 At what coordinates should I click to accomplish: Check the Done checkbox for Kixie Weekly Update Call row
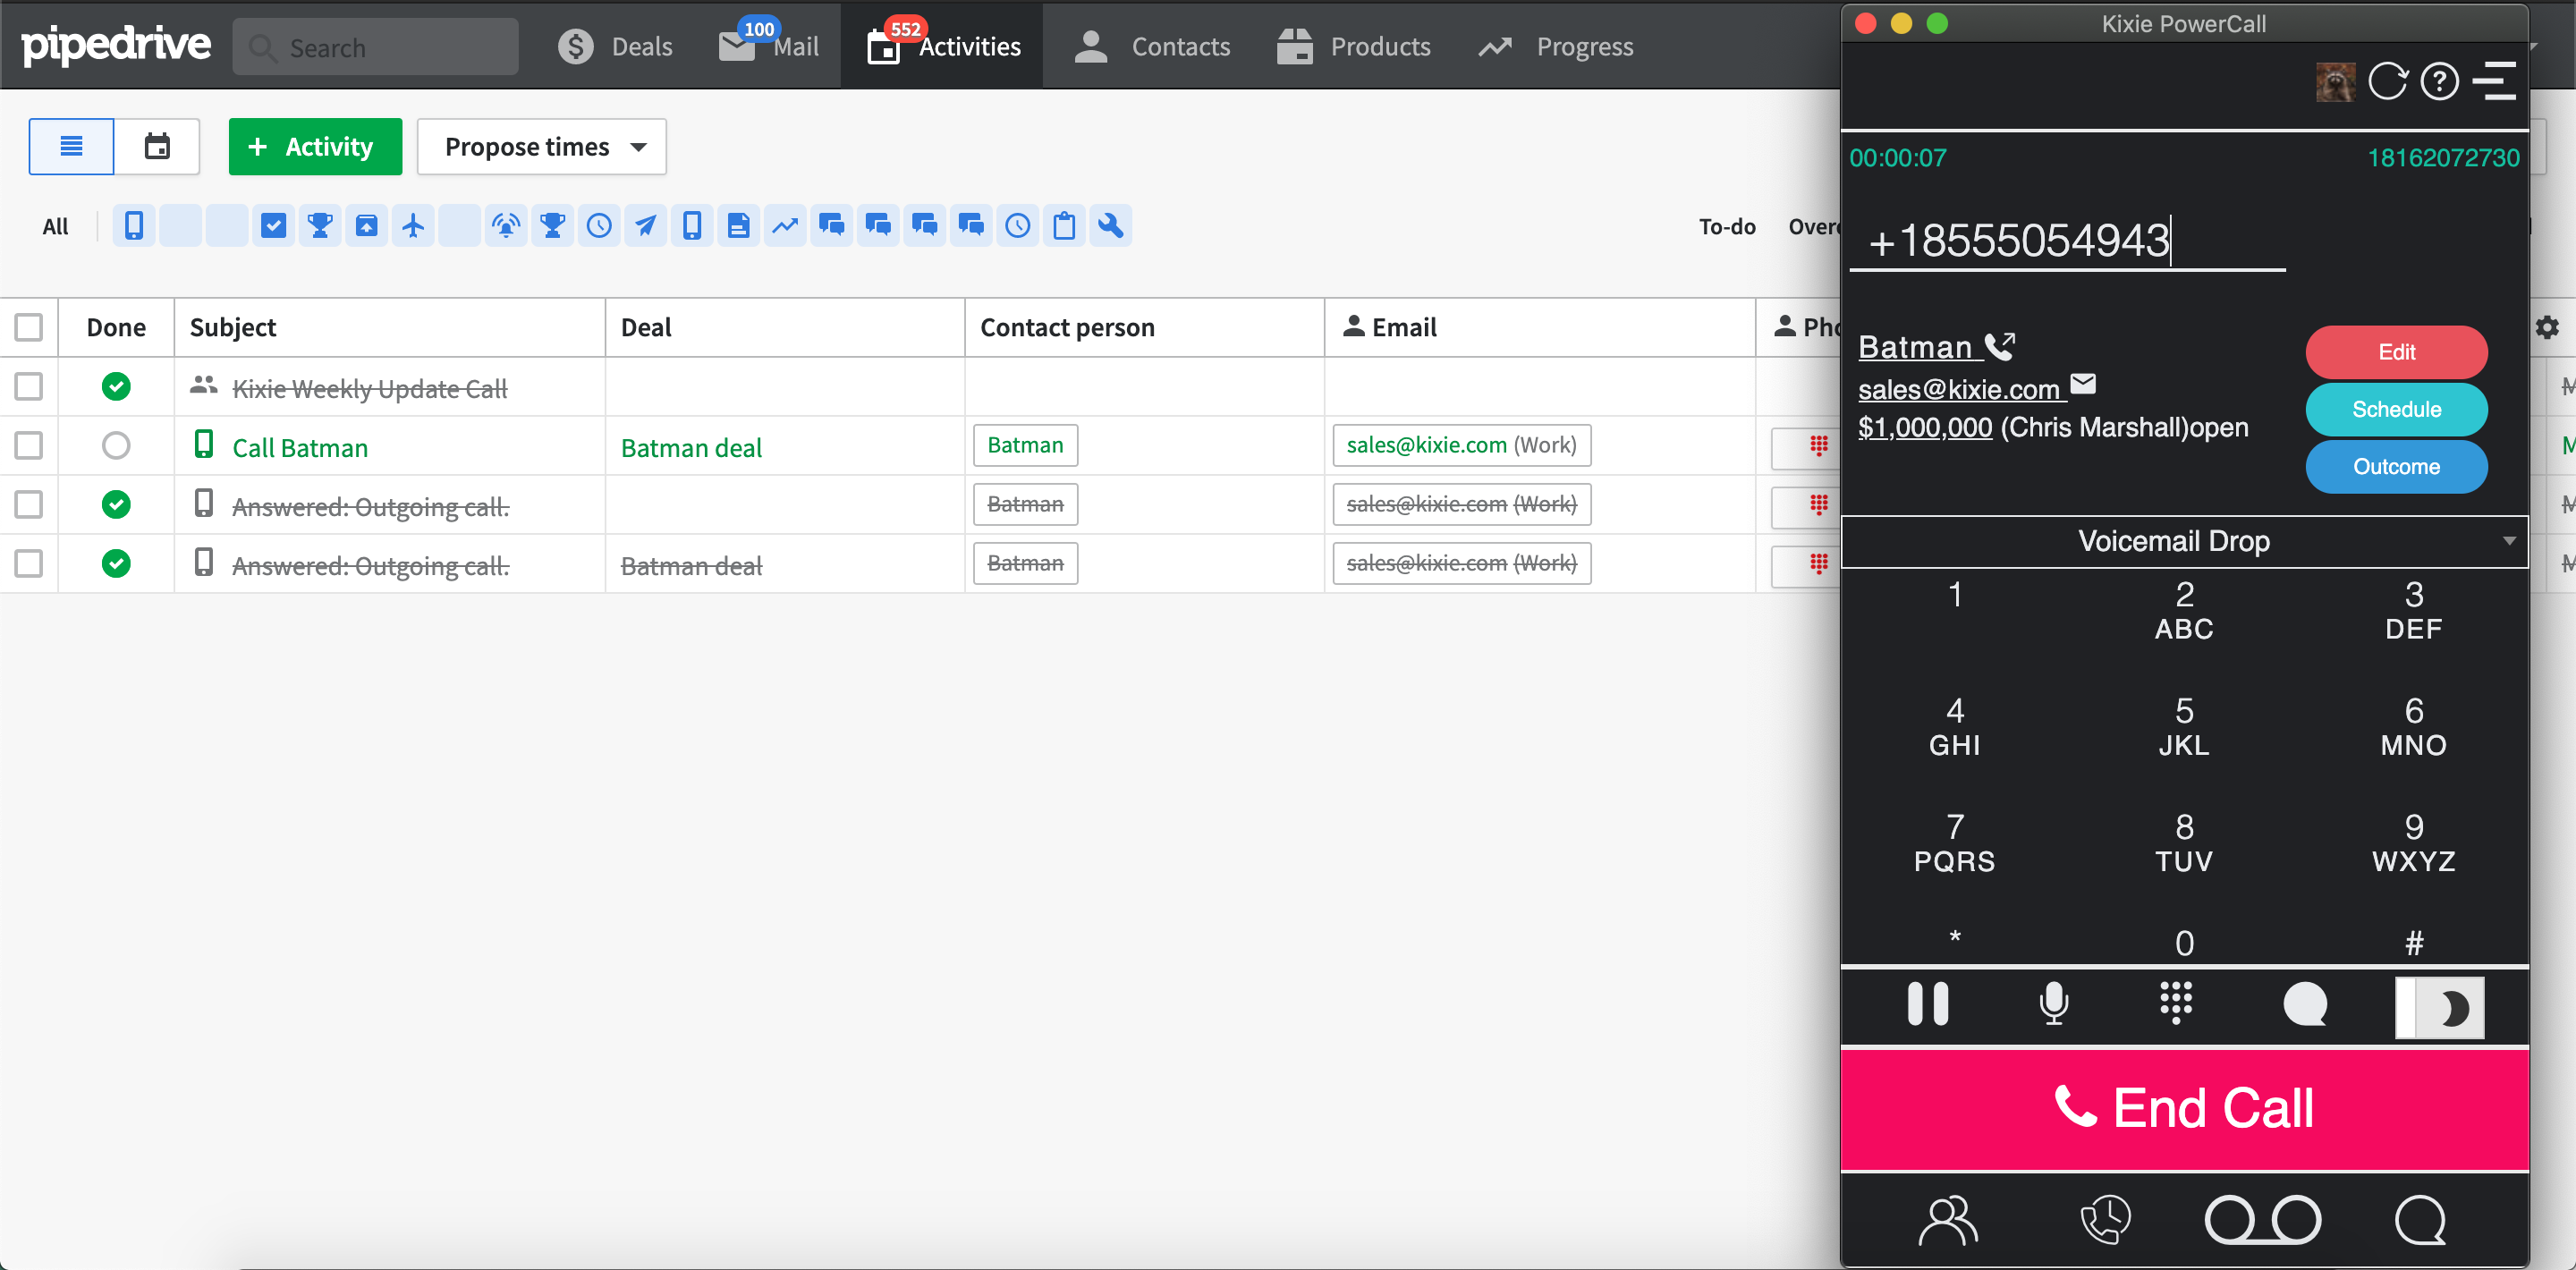(116, 386)
